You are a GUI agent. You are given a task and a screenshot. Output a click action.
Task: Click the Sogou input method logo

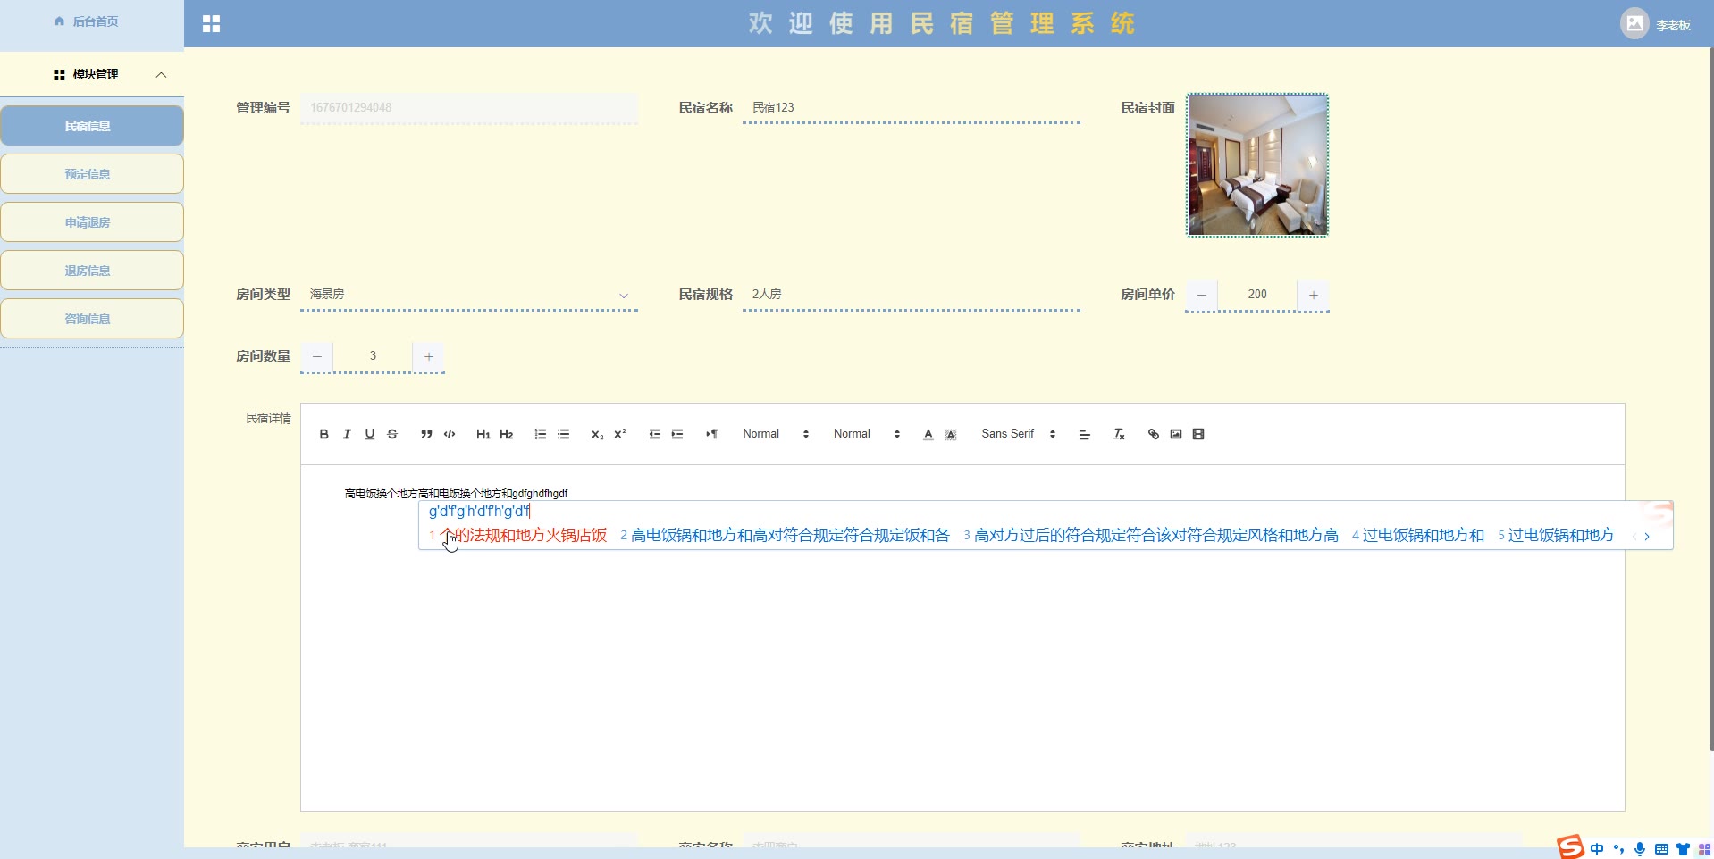(x=1570, y=846)
